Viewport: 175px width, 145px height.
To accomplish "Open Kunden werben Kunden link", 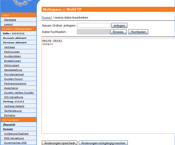I will click(x=19, y=92).
